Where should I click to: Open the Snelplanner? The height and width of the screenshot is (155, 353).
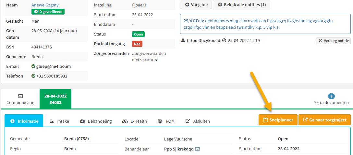(278, 120)
